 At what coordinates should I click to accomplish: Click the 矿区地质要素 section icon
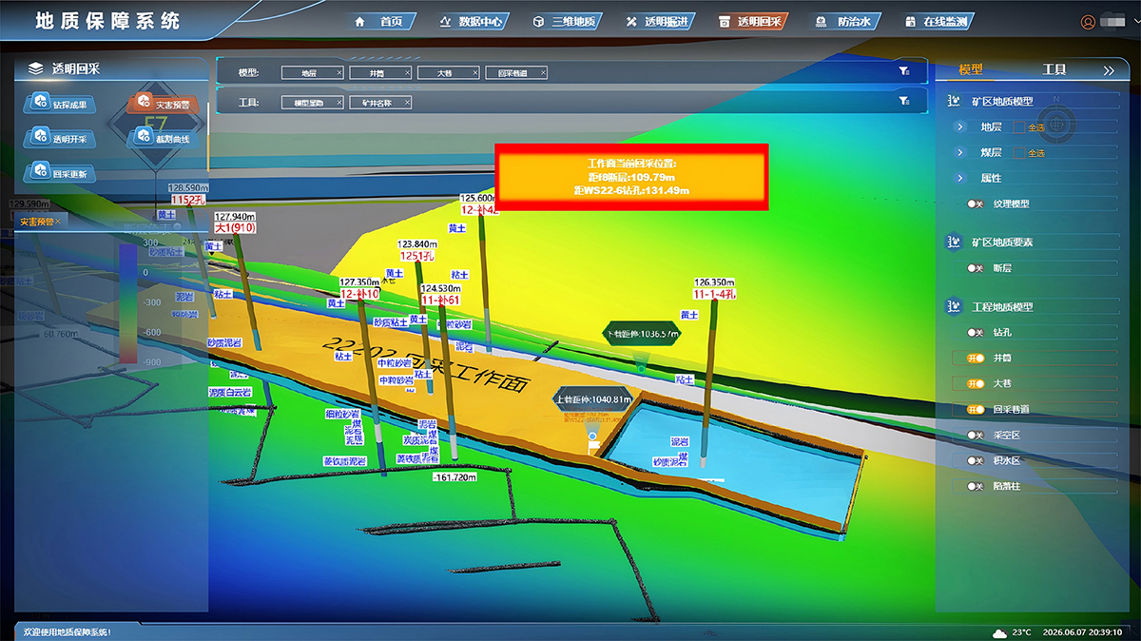pyautogui.click(x=954, y=243)
